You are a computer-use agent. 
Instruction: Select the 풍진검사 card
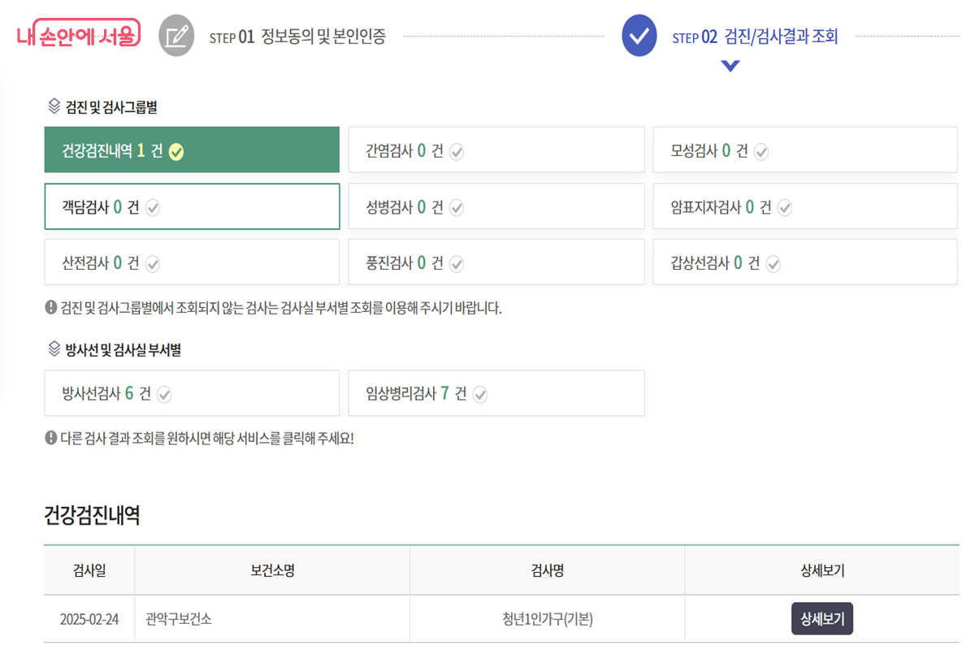[x=496, y=262]
